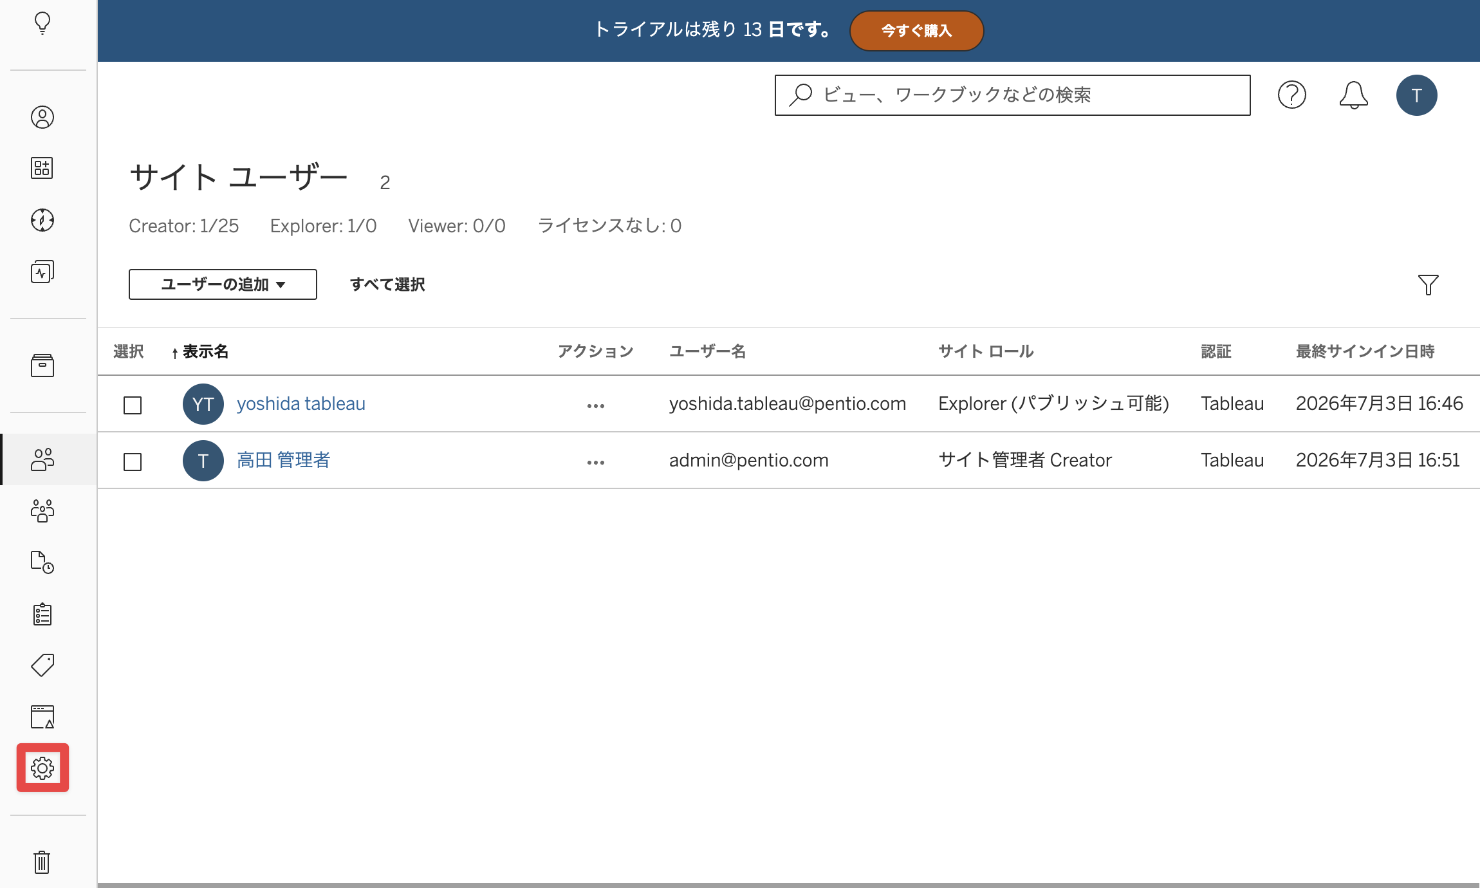Expand the ユーザーの追加 dropdown button
This screenshot has height=888, width=1480.
(x=223, y=284)
